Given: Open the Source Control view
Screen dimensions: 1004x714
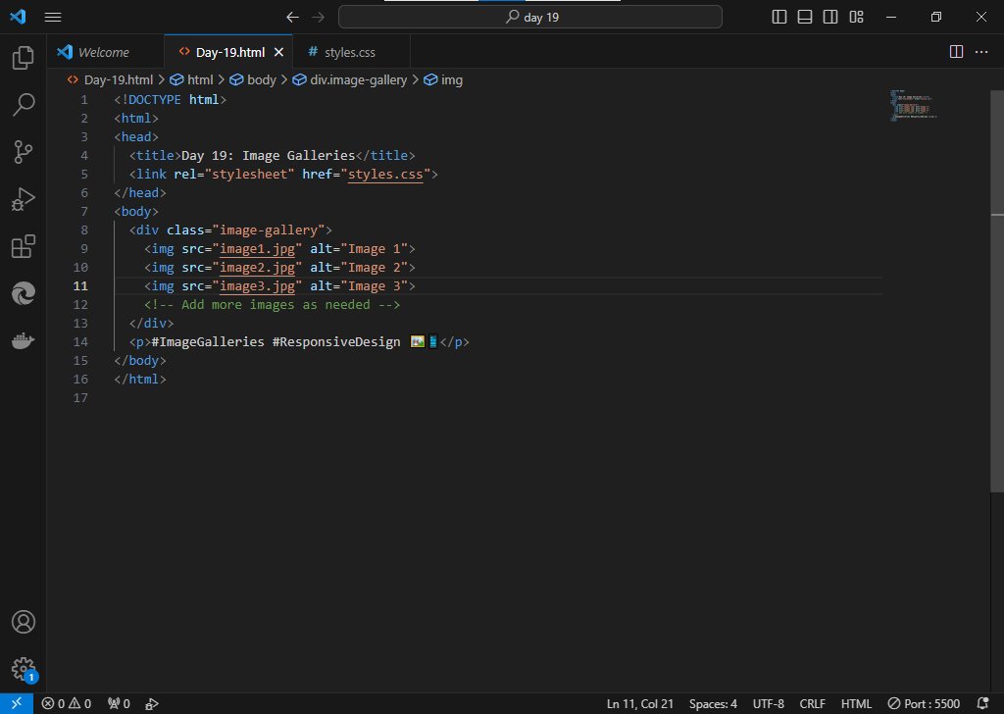Looking at the screenshot, I should [x=24, y=152].
